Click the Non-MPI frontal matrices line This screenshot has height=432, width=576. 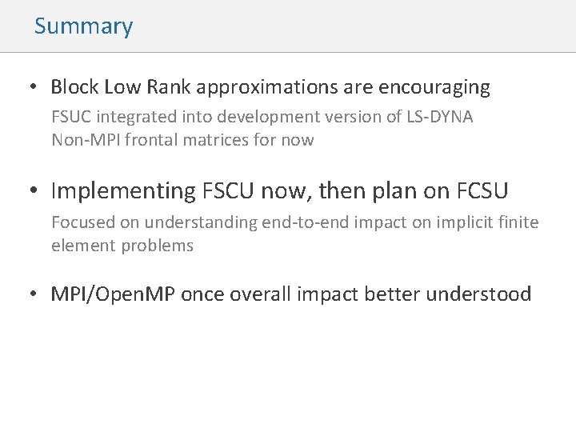(x=182, y=141)
